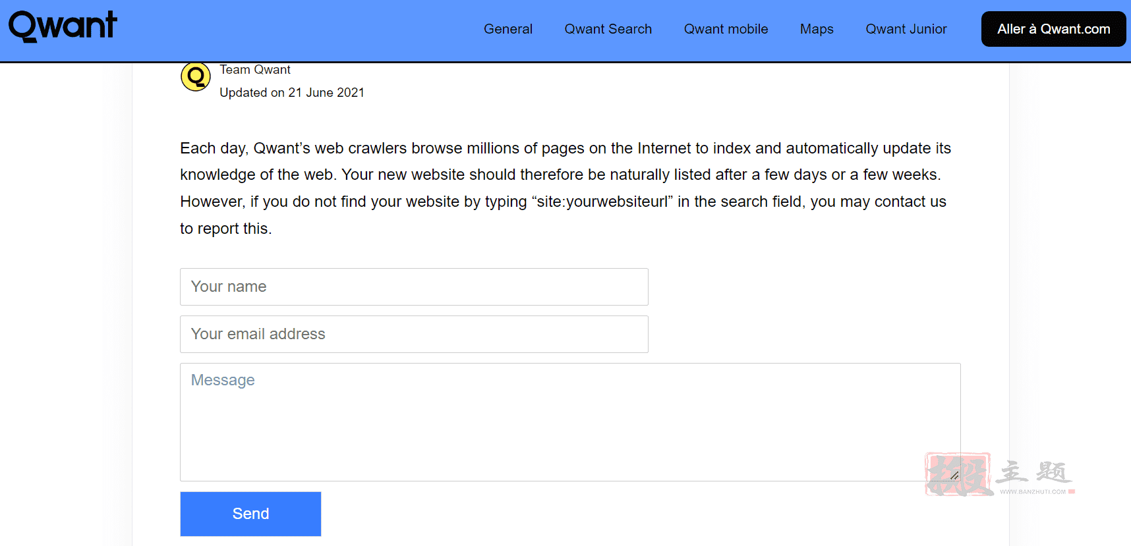The height and width of the screenshot is (546, 1131).
Task: Submit the form with the Send button
Action: 250,514
